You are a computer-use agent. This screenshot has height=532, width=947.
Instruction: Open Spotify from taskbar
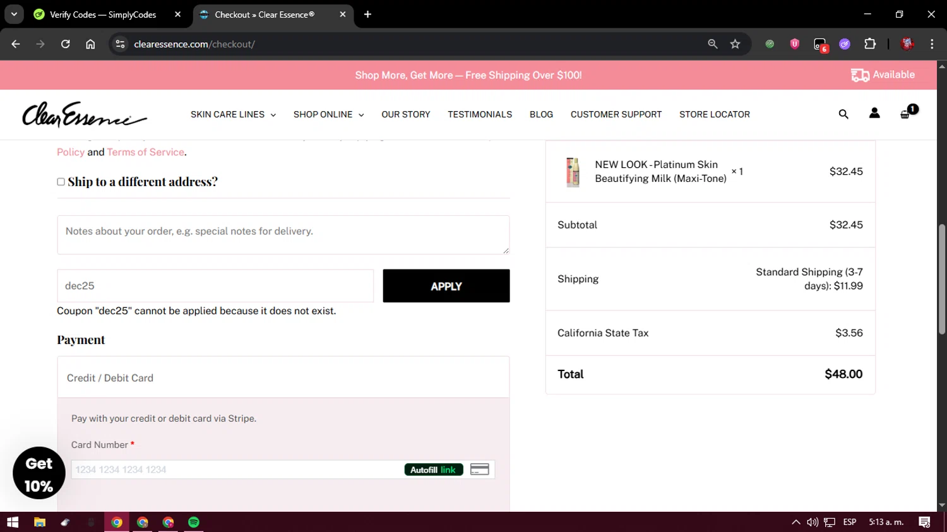(x=194, y=522)
